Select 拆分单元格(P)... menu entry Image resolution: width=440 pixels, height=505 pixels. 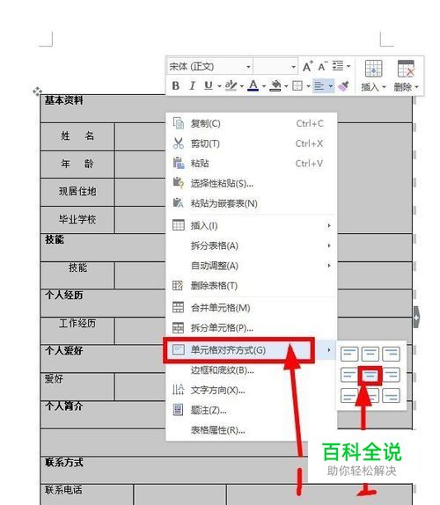[x=252, y=328]
